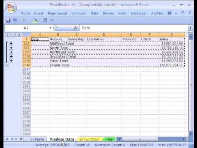Select the Customer header cell

coord(104,39)
